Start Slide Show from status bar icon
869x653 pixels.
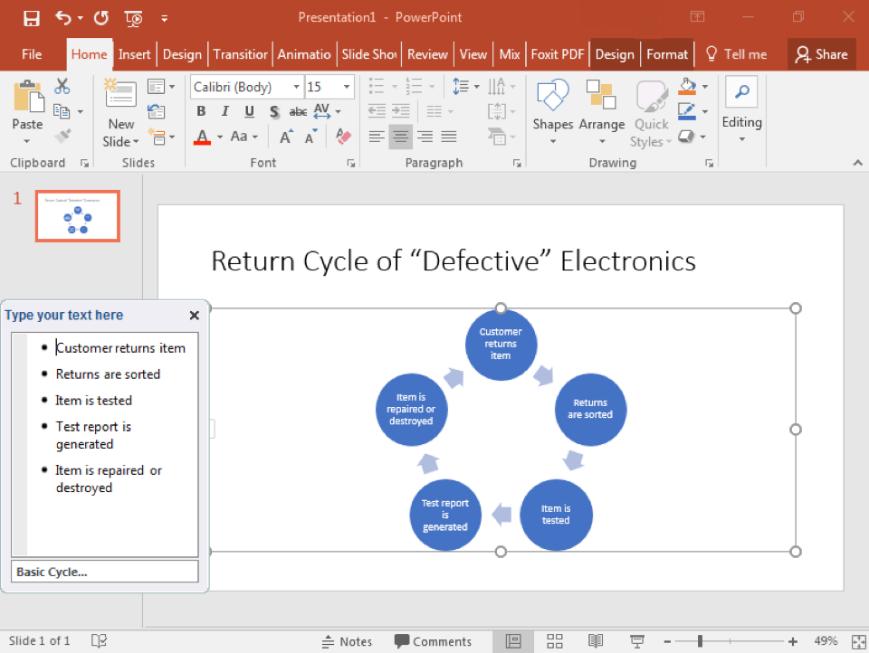pos(636,641)
